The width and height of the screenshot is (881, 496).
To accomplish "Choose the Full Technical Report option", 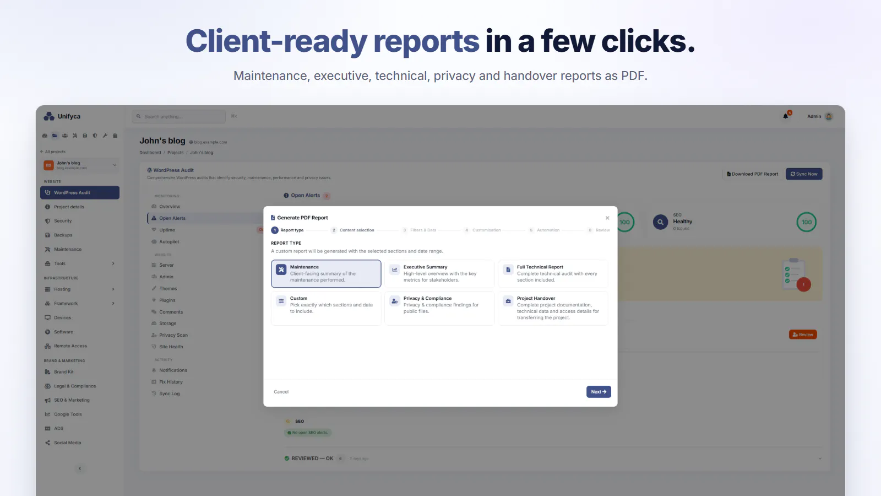I will pos(553,274).
